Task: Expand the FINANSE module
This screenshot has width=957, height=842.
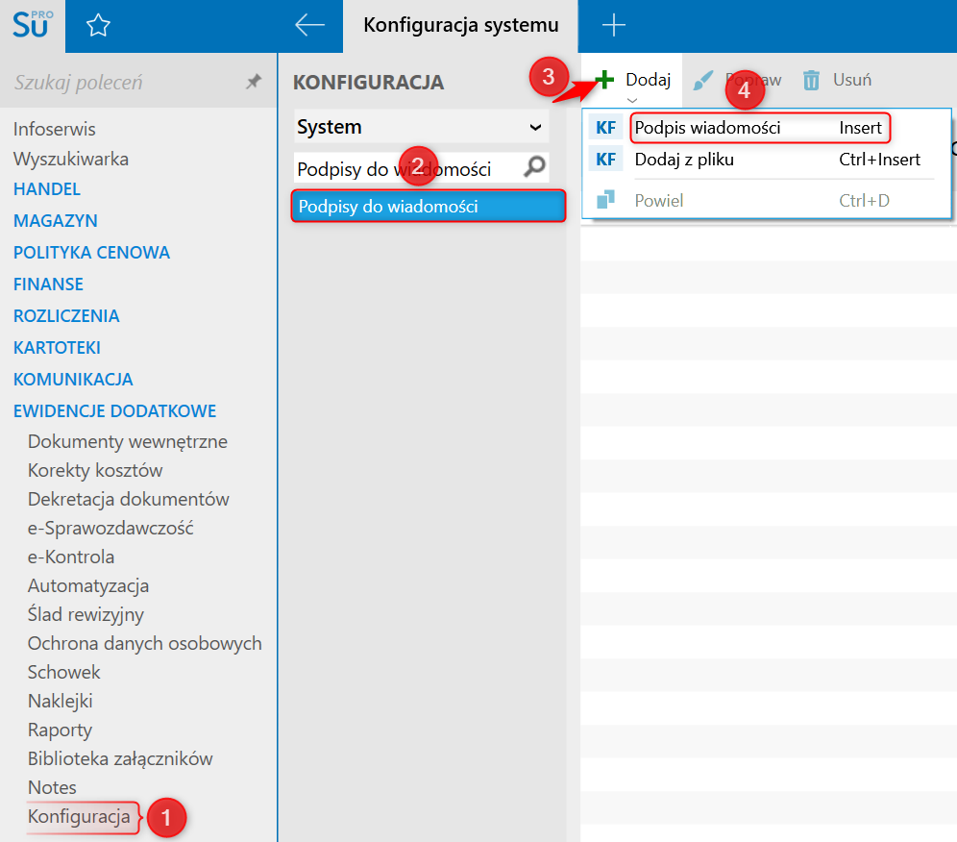Action: point(48,285)
